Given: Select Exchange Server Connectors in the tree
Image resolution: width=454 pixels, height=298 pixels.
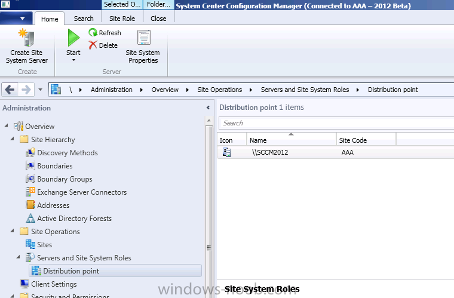Looking at the screenshot, I should 82,192.
